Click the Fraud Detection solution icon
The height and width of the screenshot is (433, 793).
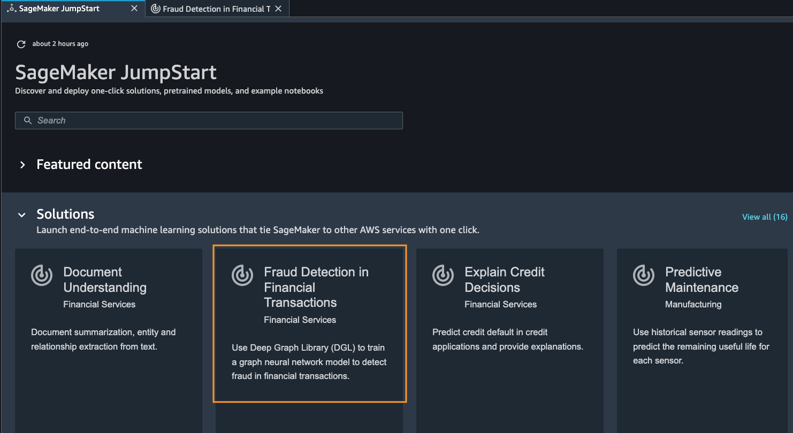click(x=242, y=275)
